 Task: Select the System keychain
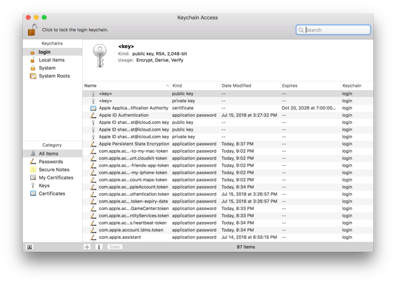pos(52,68)
